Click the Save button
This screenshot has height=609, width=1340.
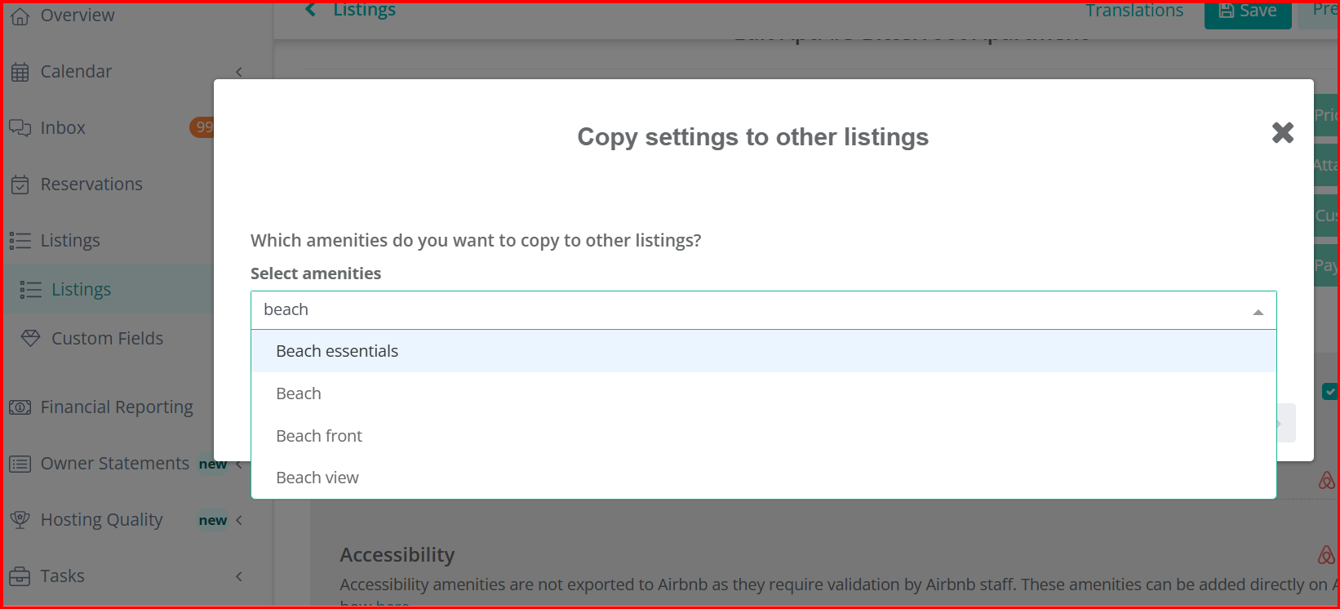1248,12
